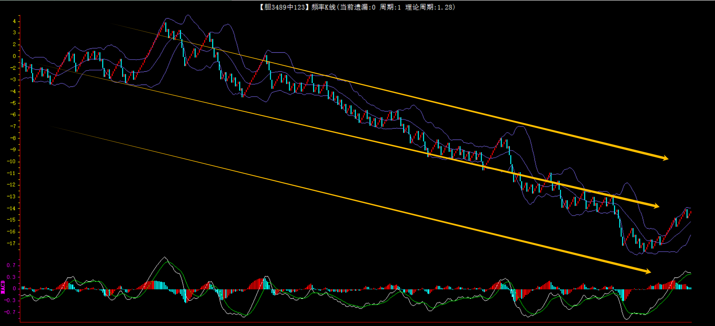Click the arrowhead of the lowest orange trendline
The image size is (715, 326).
click(648, 271)
